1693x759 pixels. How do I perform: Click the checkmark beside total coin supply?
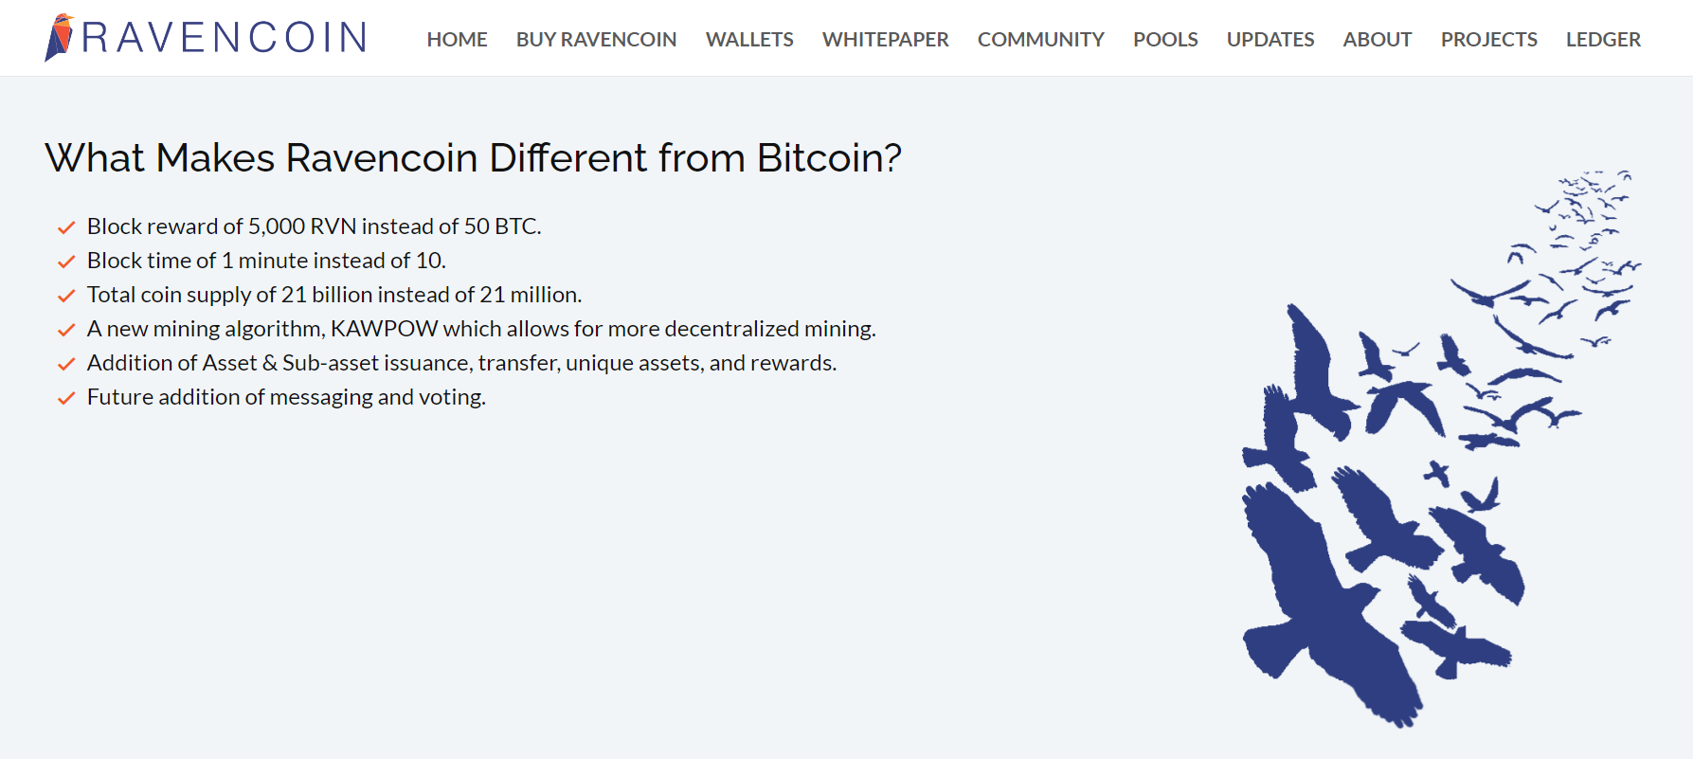pos(66,296)
